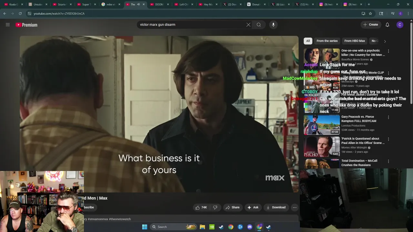The height and width of the screenshot is (232, 413).
Task: Switch to the DOOM browser tab
Action: click(157, 5)
